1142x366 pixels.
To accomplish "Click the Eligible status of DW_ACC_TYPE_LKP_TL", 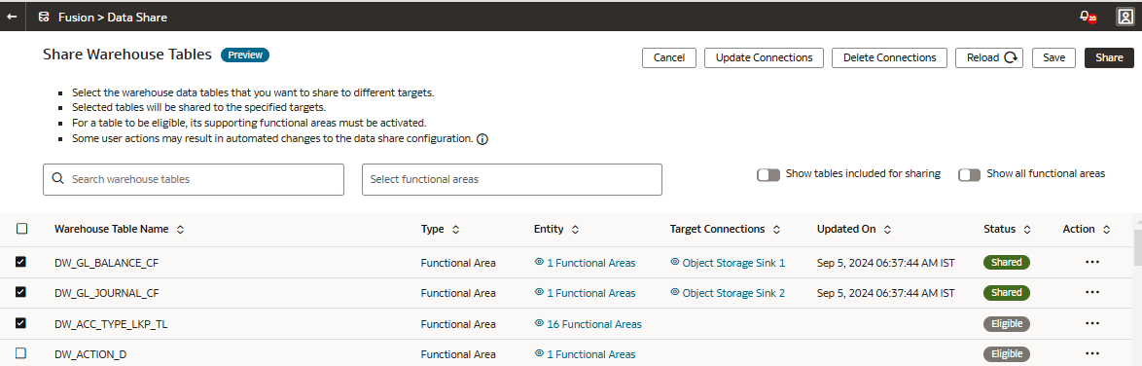I will (x=1007, y=324).
